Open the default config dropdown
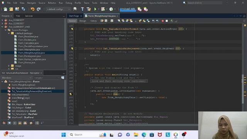The height and width of the screenshot is (139, 247). (x=58, y=9)
